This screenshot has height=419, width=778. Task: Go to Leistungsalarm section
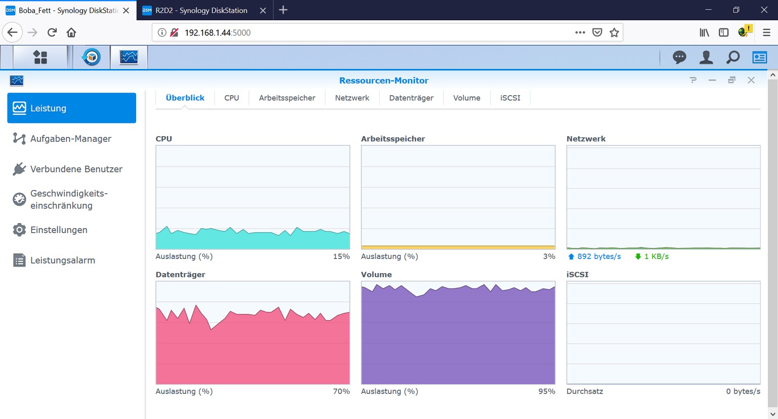tap(62, 260)
